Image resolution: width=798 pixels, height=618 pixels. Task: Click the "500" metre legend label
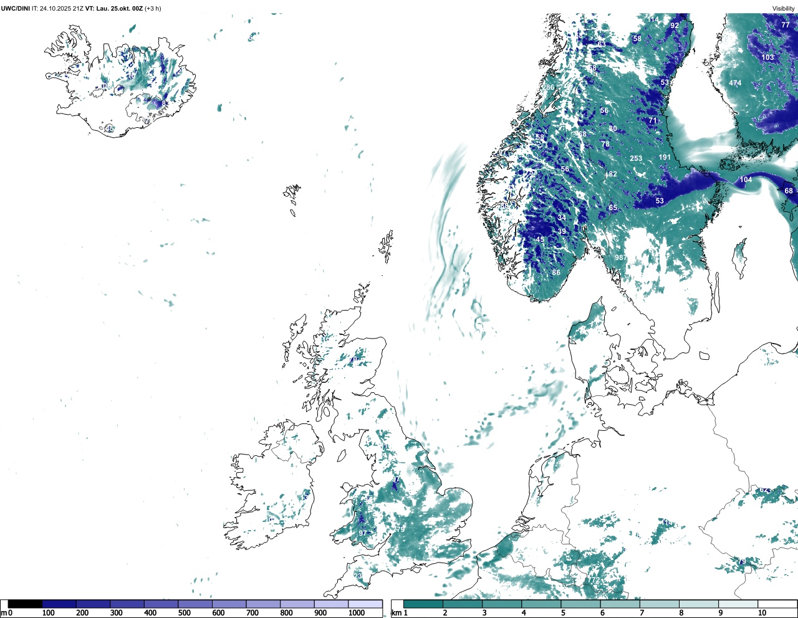pos(184,613)
